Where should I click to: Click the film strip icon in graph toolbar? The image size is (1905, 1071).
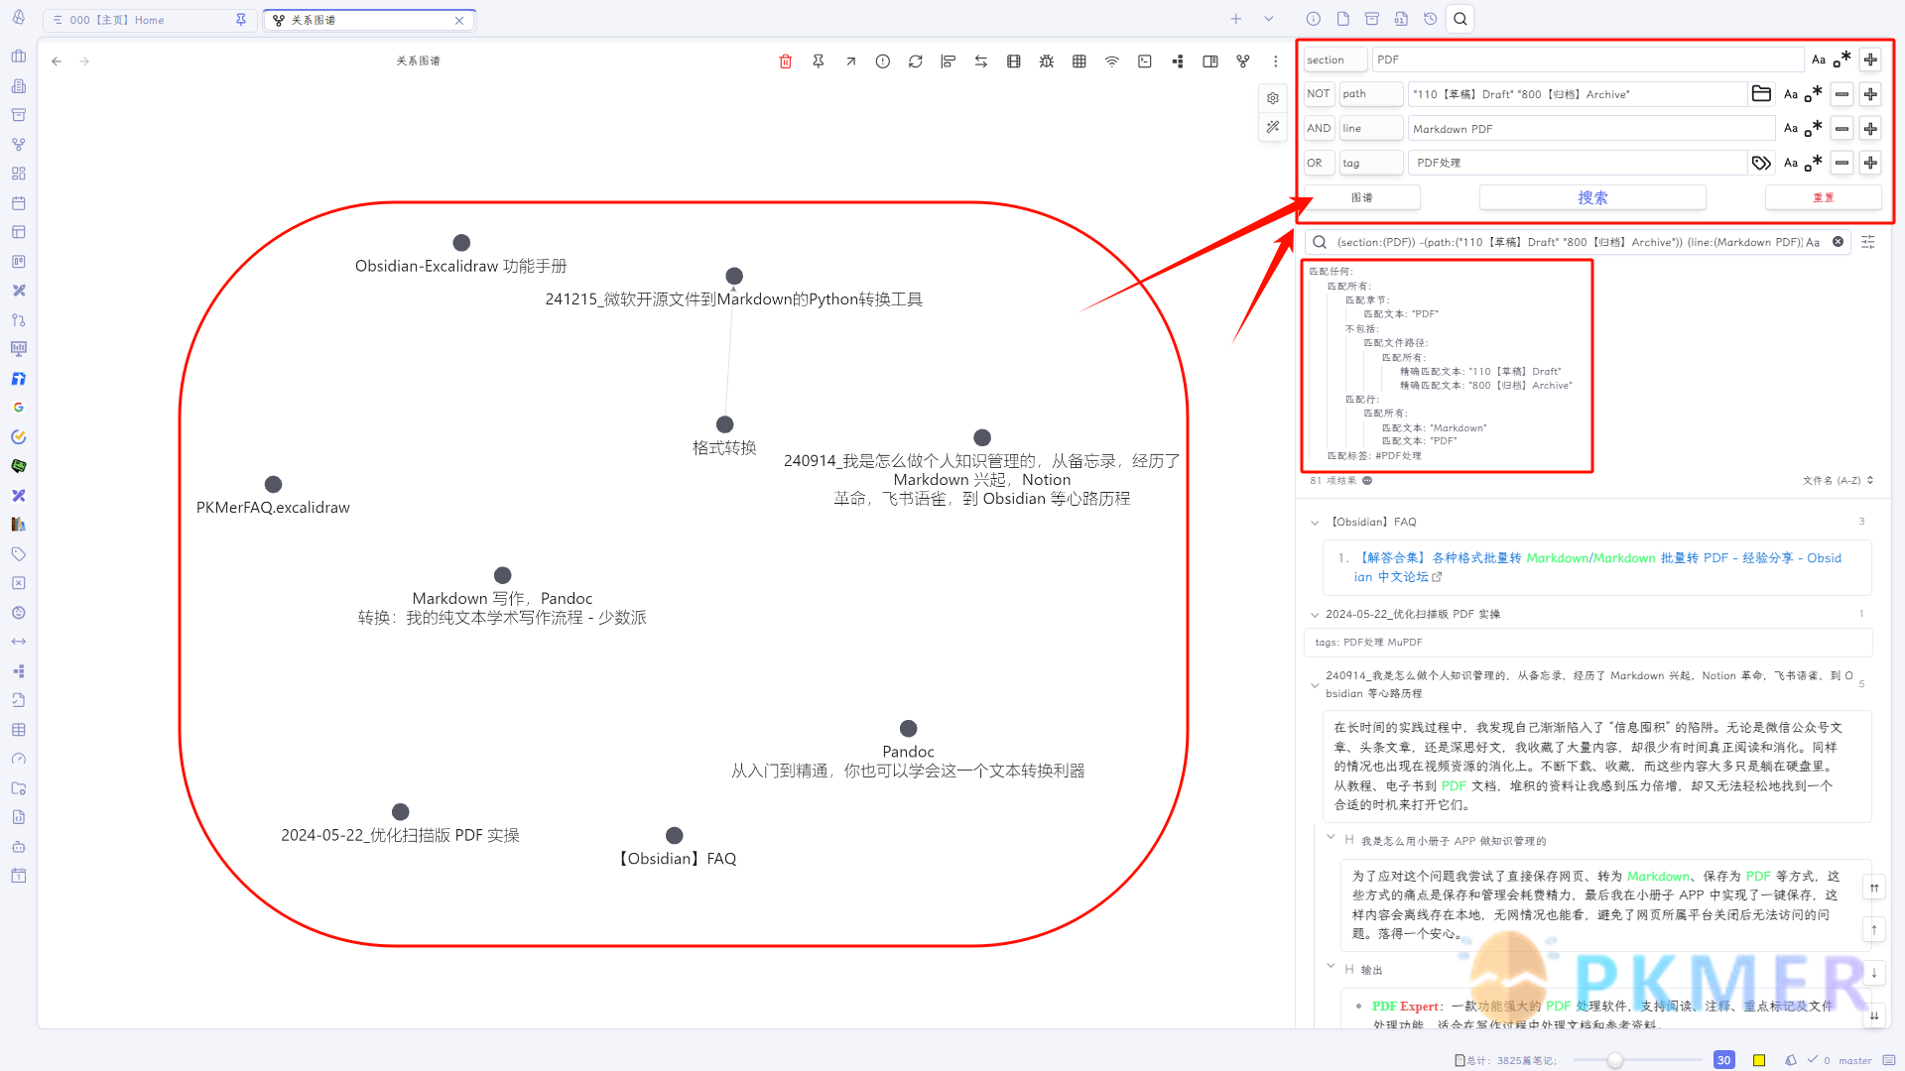(x=1013, y=61)
